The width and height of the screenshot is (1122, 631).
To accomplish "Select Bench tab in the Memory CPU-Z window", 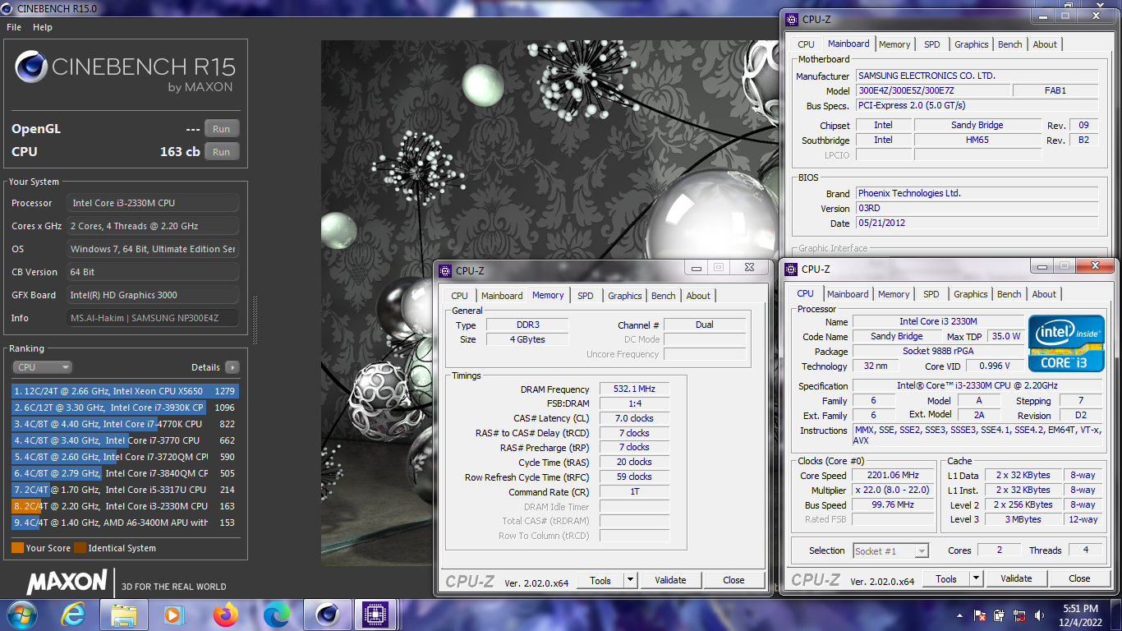I will 664,296.
